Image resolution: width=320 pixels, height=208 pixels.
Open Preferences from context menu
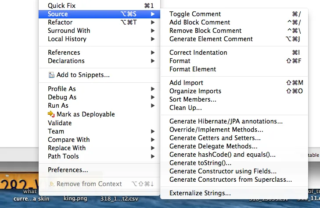pos(68,170)
